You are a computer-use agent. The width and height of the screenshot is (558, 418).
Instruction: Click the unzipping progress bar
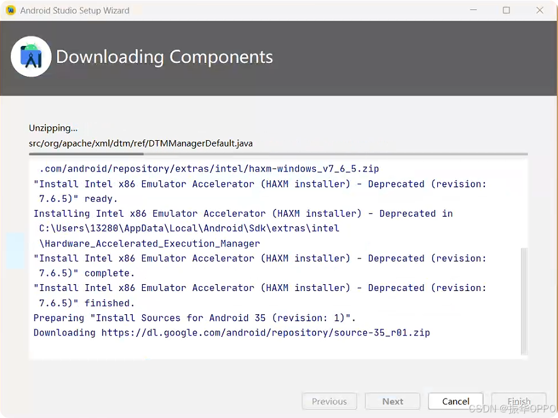(x=278, y=154)
